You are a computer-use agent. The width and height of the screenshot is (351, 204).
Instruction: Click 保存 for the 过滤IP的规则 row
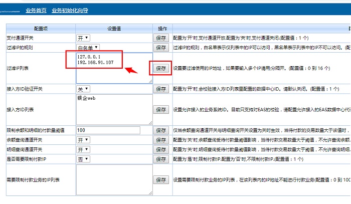(161, 48)
